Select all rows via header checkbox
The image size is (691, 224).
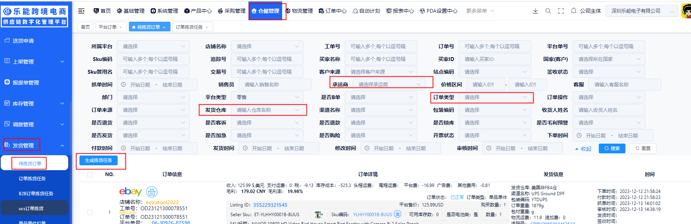[x=90, y=175]
